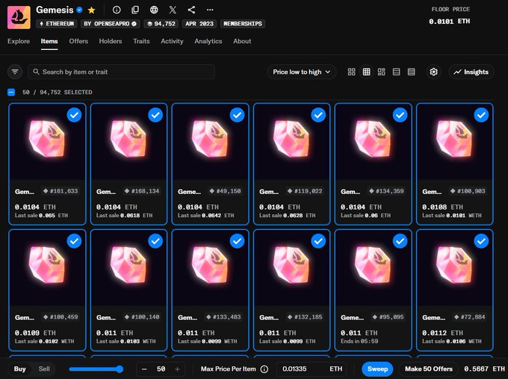Click the max price 0.01335 ETH field
The height and width of the screenshot is (379, 508).
point(311,369)
